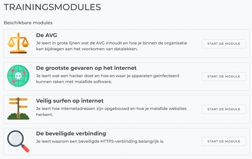Viewport: 252px width, 159px height.
Task: Click the Beschikbare modules subheading
Action: (x=28, y=23)
